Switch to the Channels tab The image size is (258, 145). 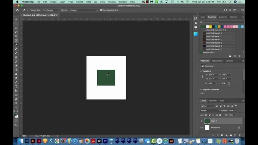click(x=213, y=101)
